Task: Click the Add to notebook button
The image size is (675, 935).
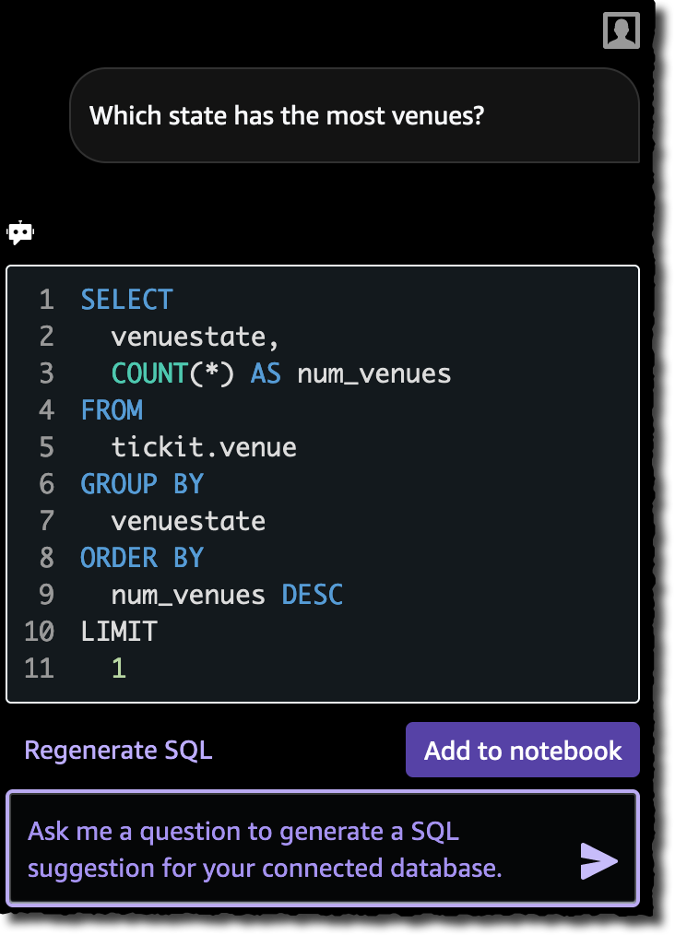Action: 522,750
